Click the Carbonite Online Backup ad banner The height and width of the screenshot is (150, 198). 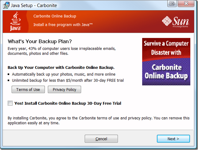point(166,62)
